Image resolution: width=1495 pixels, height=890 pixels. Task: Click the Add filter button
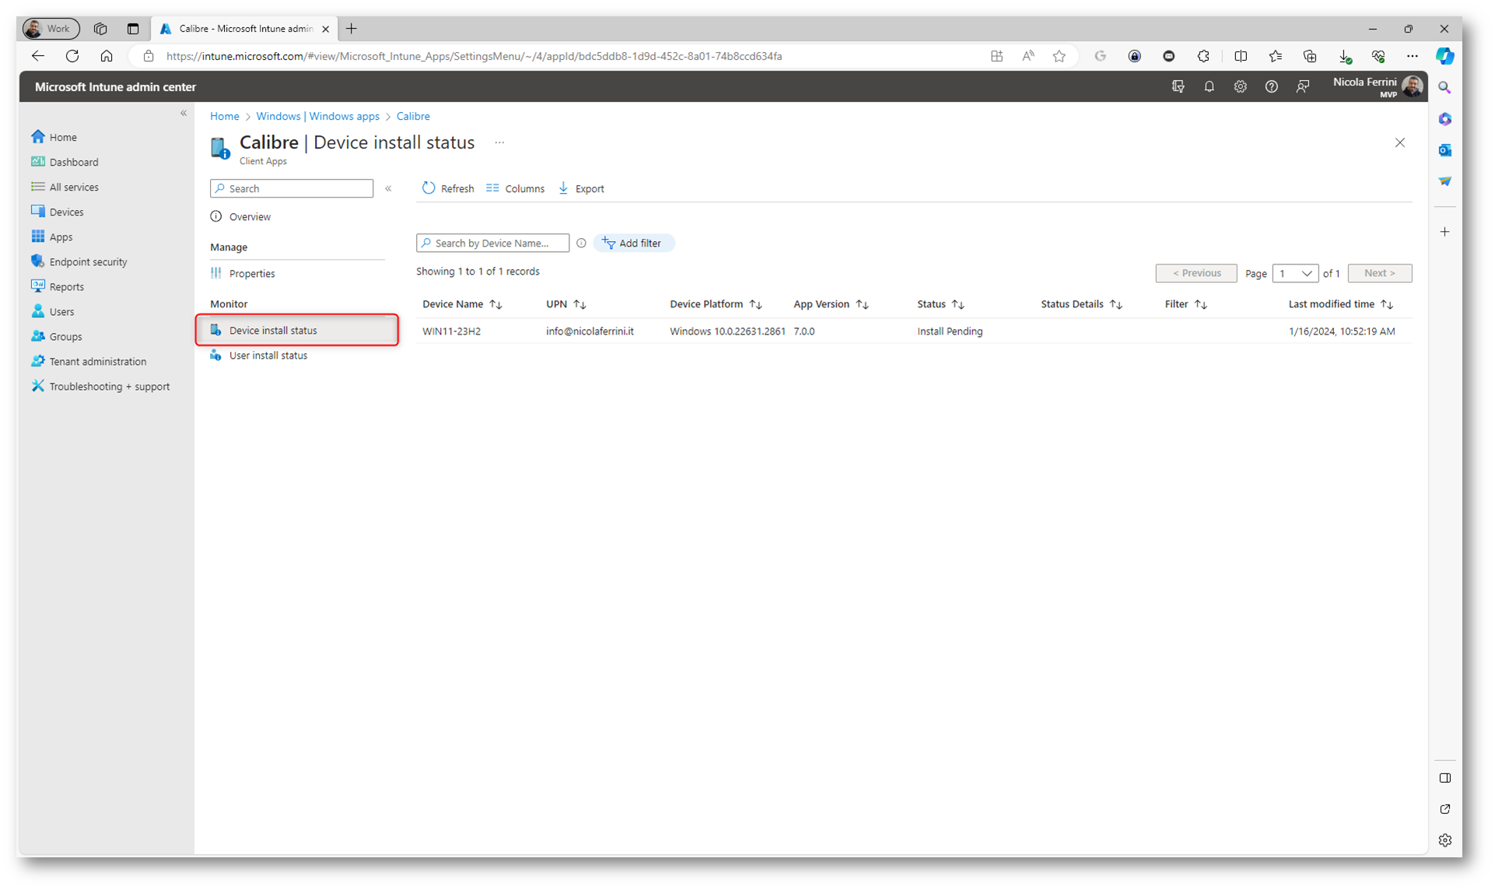[633, 244]
